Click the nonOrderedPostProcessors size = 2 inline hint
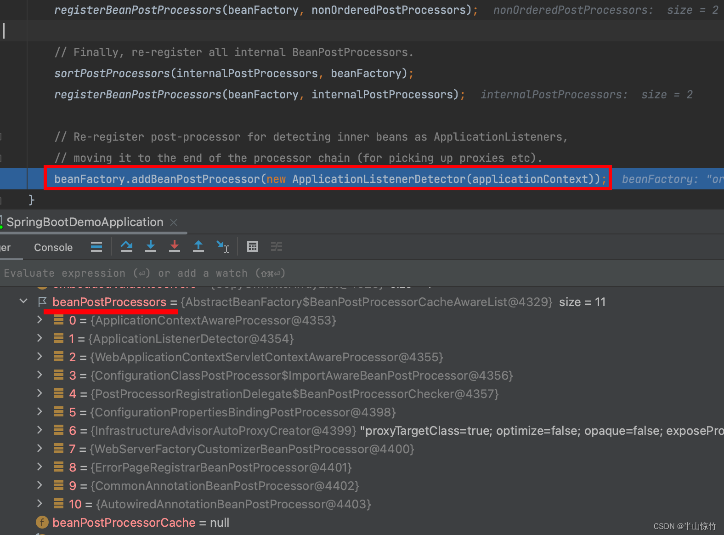 coord(606,10)
